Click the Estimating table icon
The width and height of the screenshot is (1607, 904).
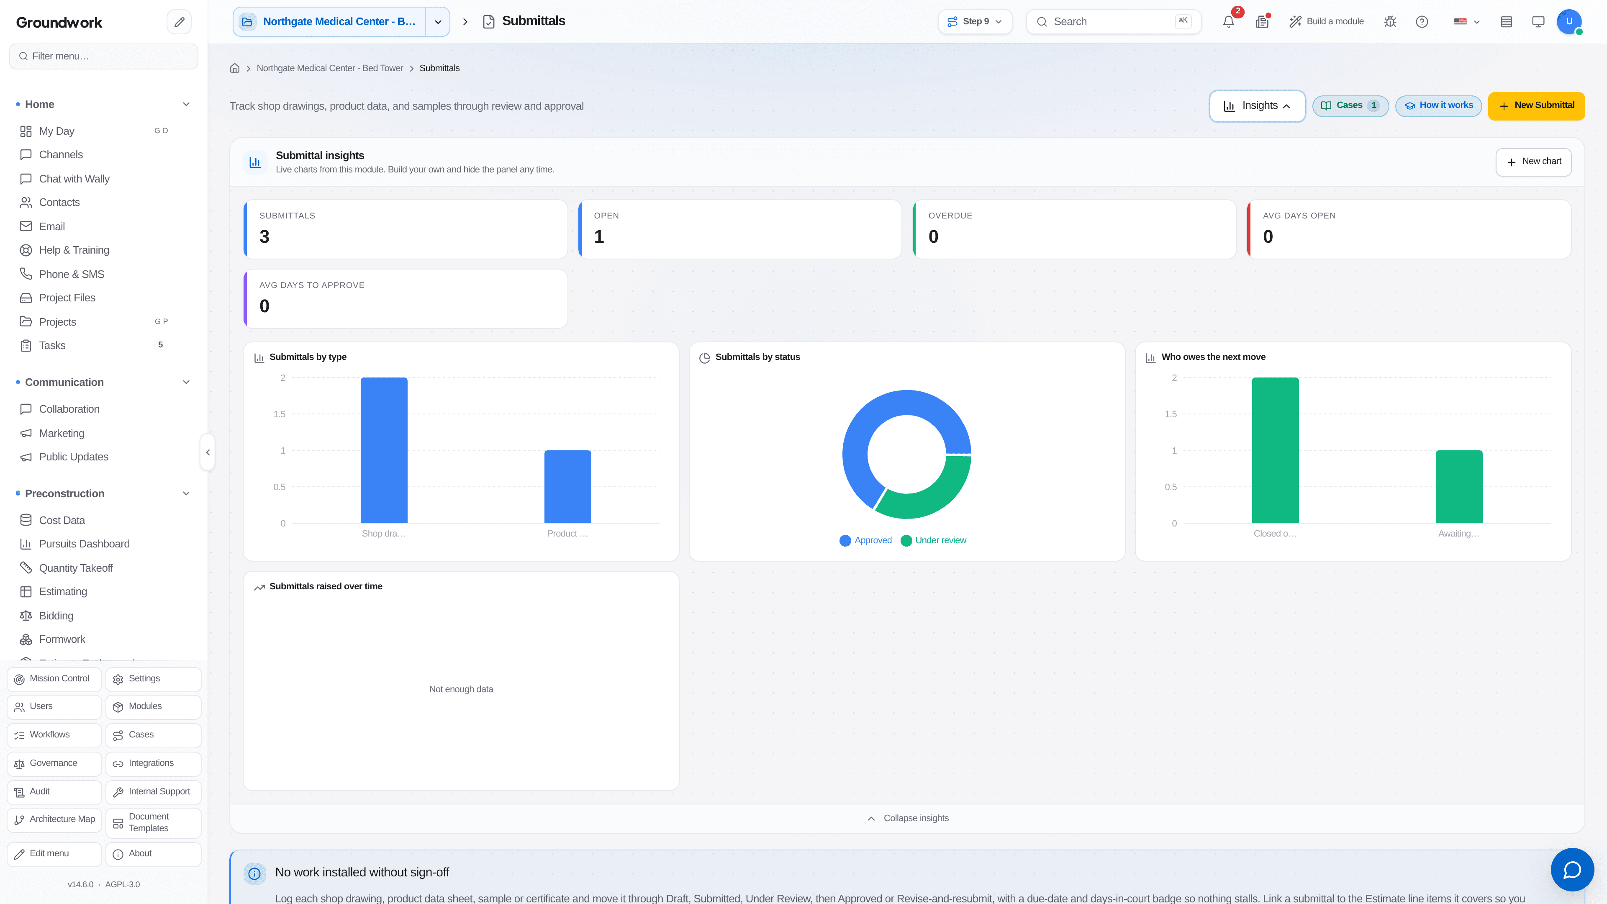click(x=26, y=591)
